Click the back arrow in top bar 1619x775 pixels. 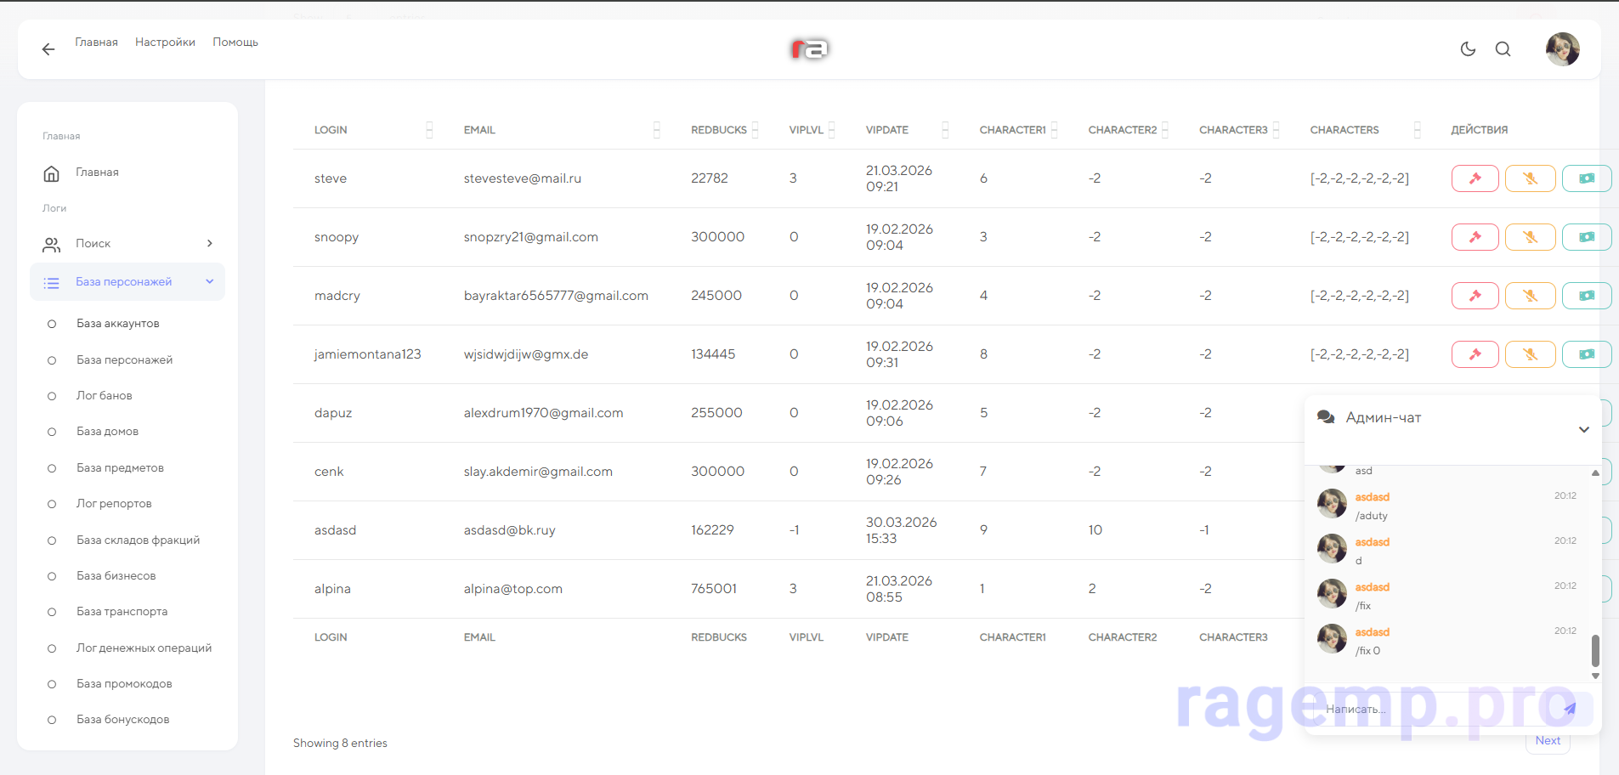tap(48, 49)
